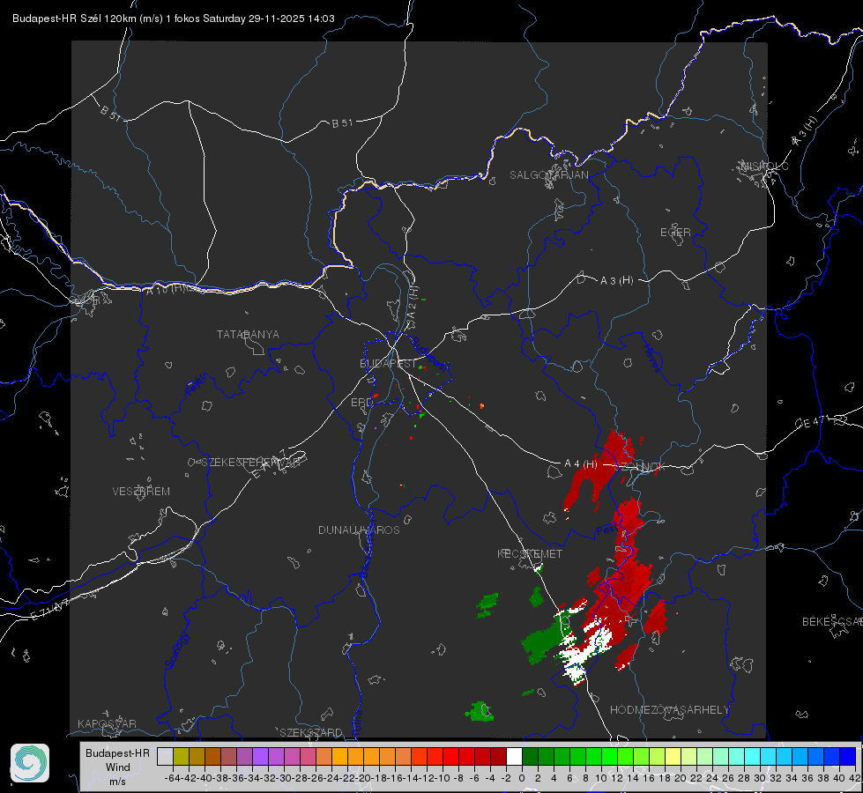The image size is (863, 793).
Task: Select the 30 legend value
Action: (760, 778)
